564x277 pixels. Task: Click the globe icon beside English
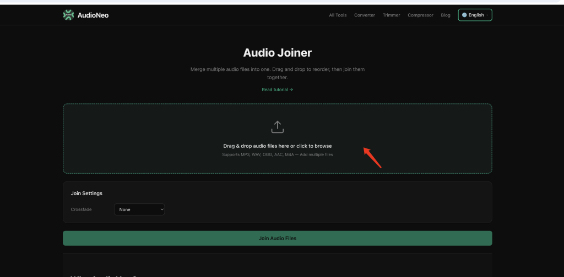click(464, 15)
